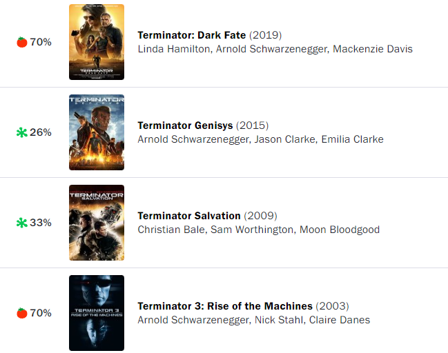The image size is (448, 353).
Task: Open the Terminator Salvation poster thumbnail
Action: [x=97, y=223]
